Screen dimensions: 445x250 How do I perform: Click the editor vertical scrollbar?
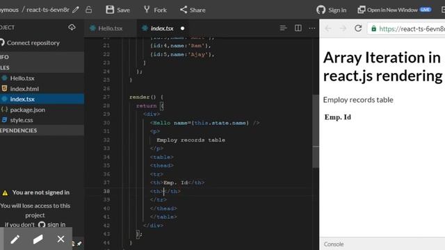coord(316,131)
